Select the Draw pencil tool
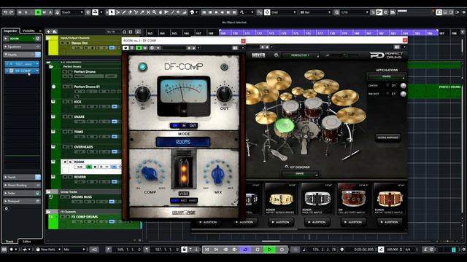467x262 pixels. coord(124,12)
